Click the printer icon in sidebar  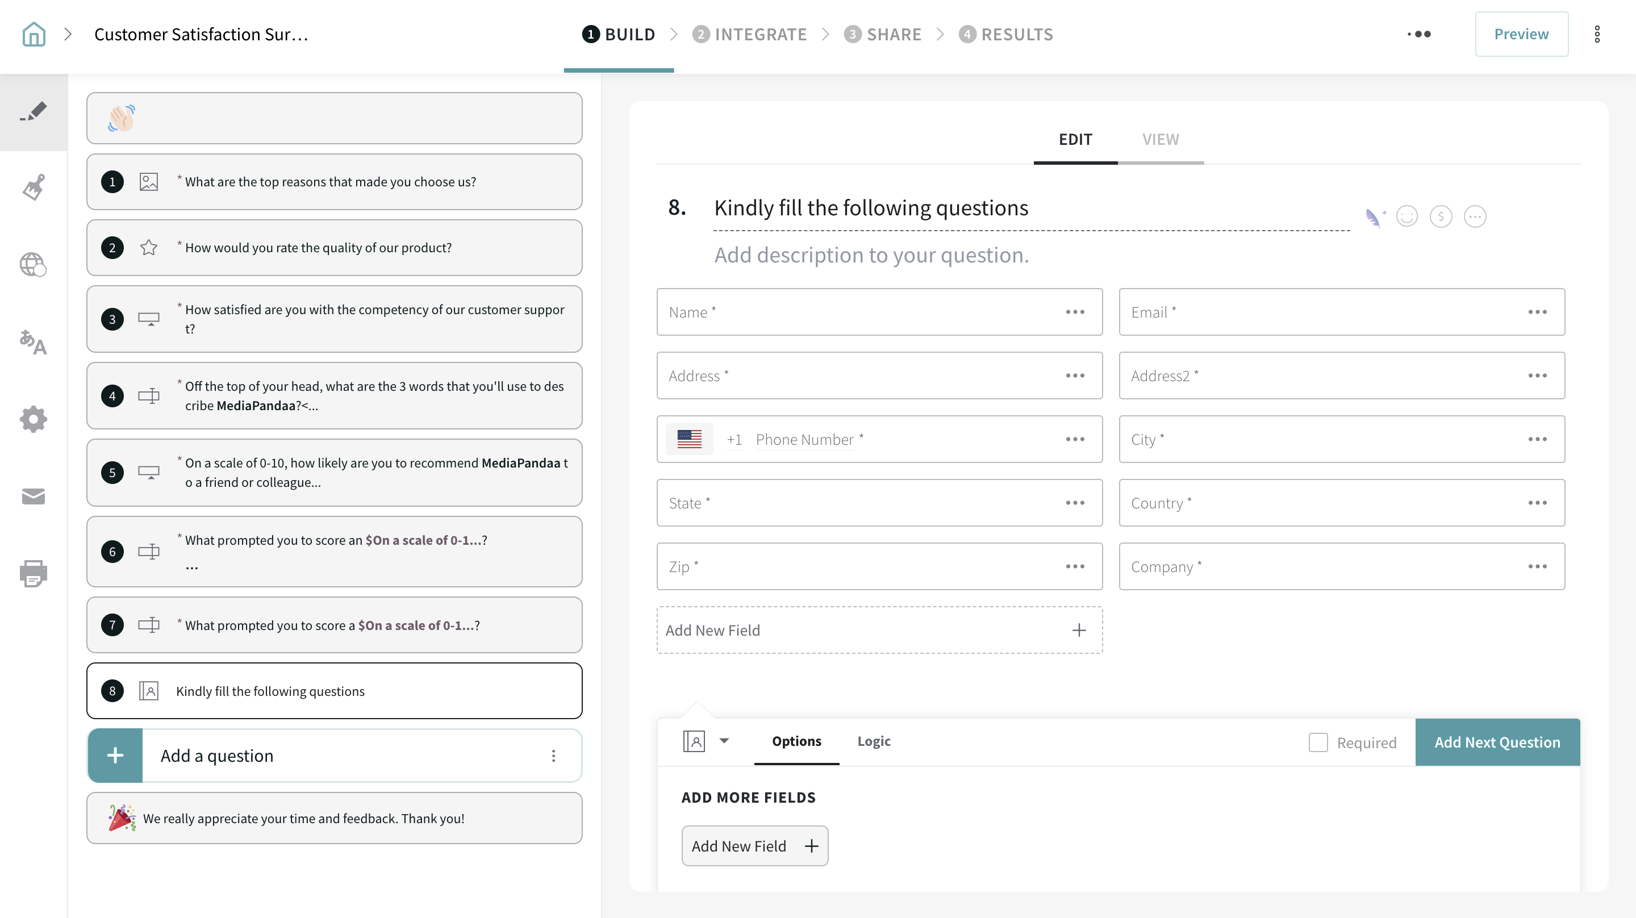34,573
